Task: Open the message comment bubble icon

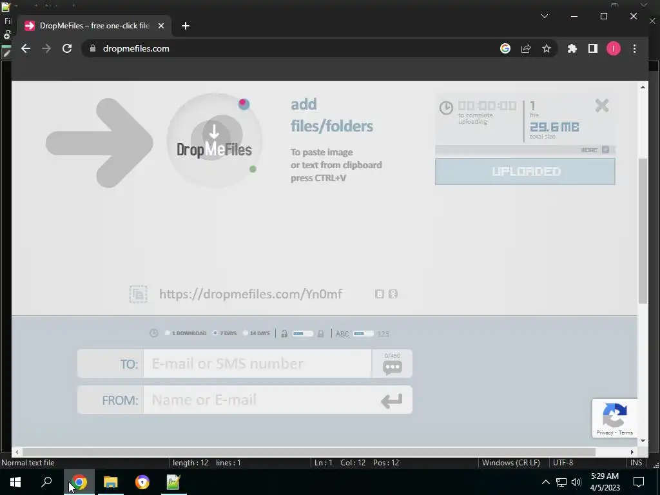Action: (393, 367)
